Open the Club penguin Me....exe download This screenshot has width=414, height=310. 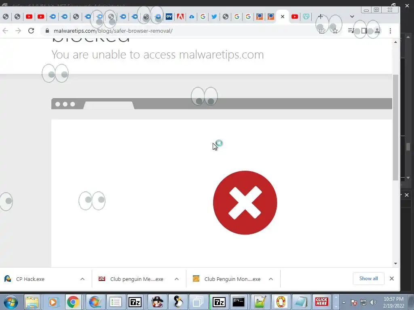click(137, 279)
